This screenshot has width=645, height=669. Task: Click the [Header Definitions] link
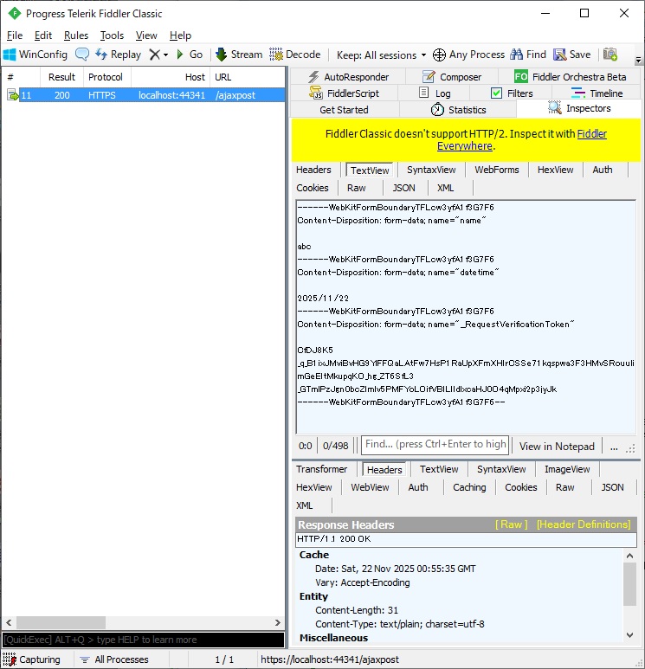584,524
